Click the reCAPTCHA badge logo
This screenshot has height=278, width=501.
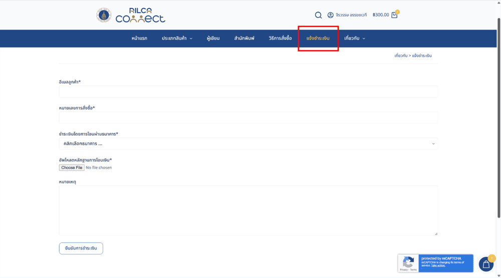click(408, 262)
